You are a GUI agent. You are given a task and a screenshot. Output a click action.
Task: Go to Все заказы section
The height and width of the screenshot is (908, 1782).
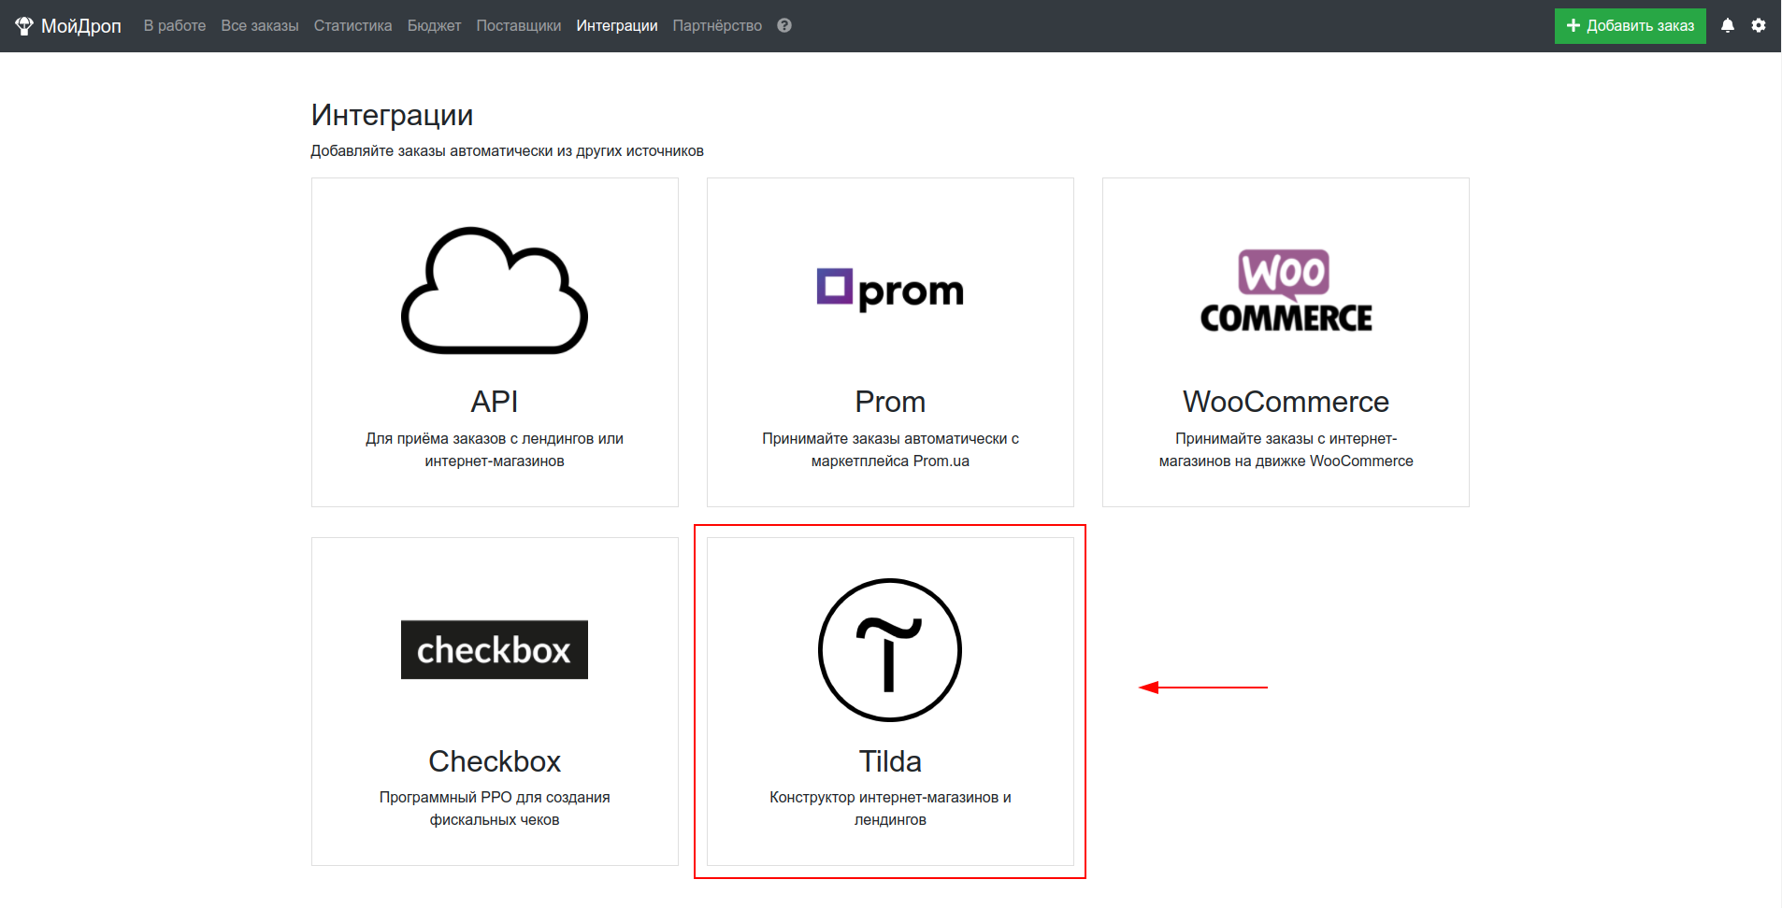[260, 26]
